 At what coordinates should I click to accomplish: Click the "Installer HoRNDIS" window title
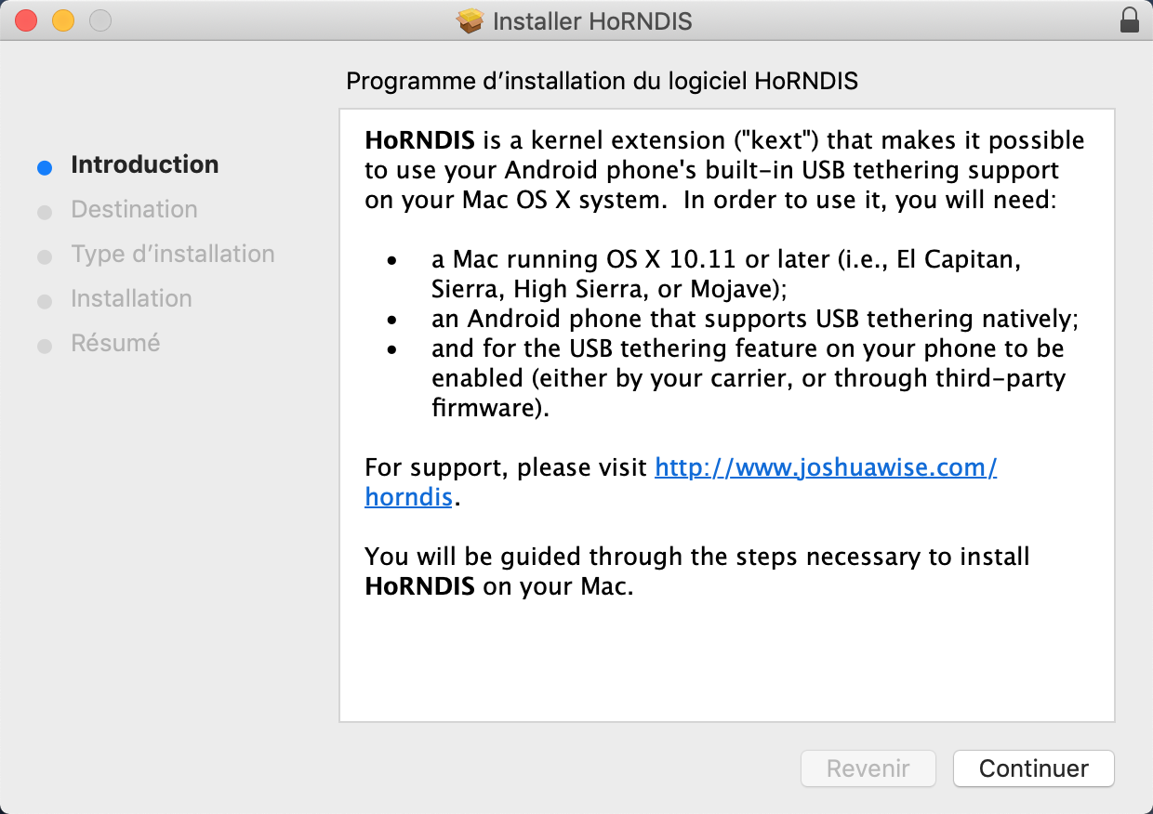click(x=592, y=21)
